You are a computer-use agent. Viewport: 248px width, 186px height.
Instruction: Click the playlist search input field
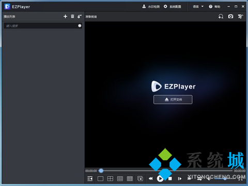pyautogui.click(x=43, y=26)
